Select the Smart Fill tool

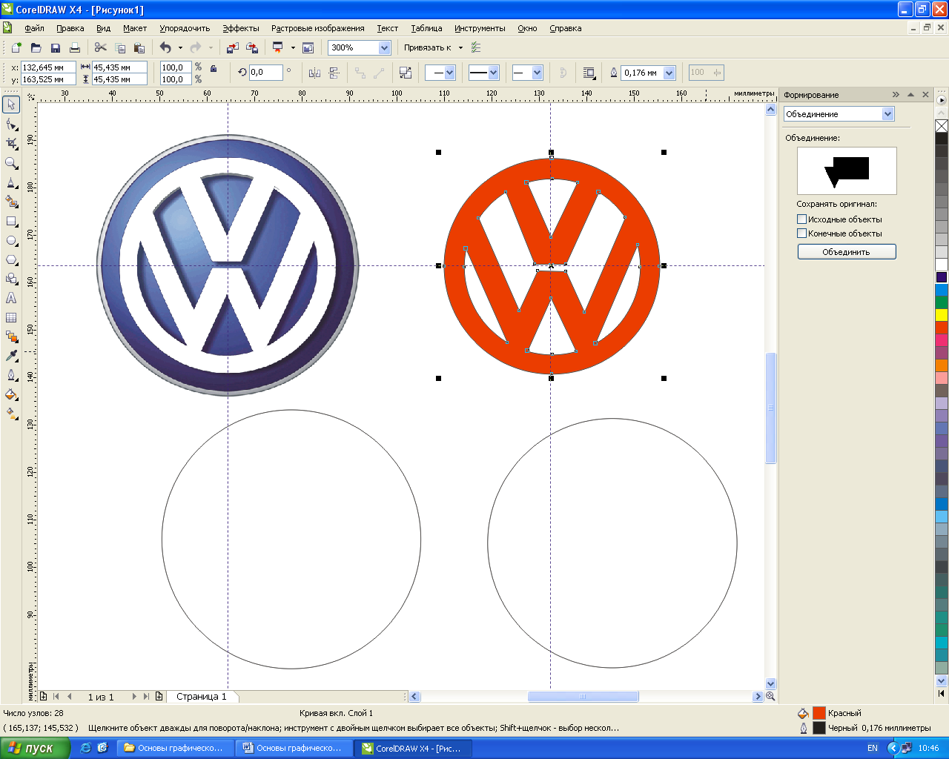click(11, 201)
